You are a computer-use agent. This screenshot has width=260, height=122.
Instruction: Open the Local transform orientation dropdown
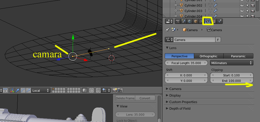[41, 91]
